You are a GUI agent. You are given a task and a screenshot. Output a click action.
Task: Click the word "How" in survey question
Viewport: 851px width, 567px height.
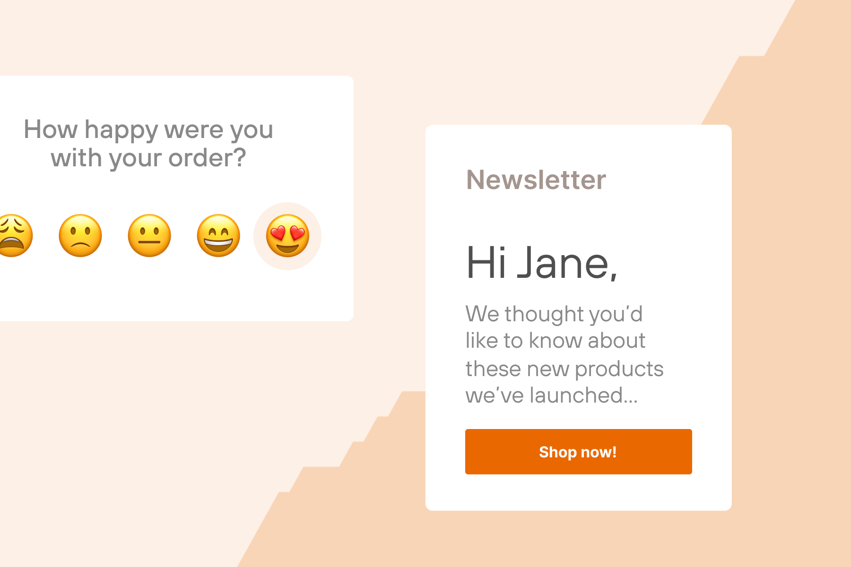click(x=51, y=129)
